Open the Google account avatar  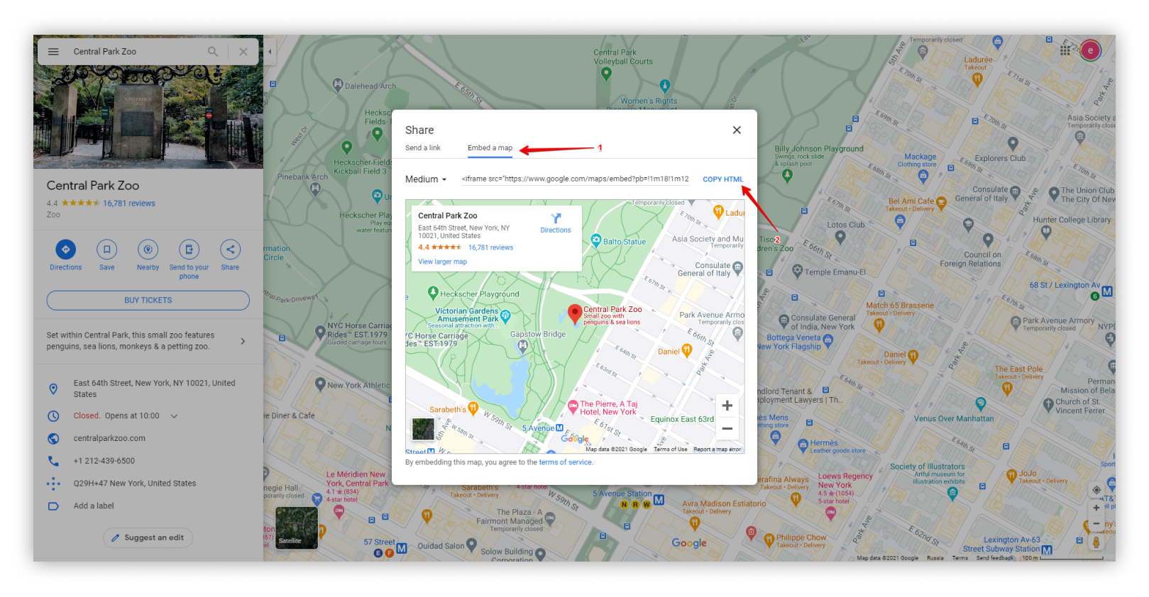coord(1091,50)
